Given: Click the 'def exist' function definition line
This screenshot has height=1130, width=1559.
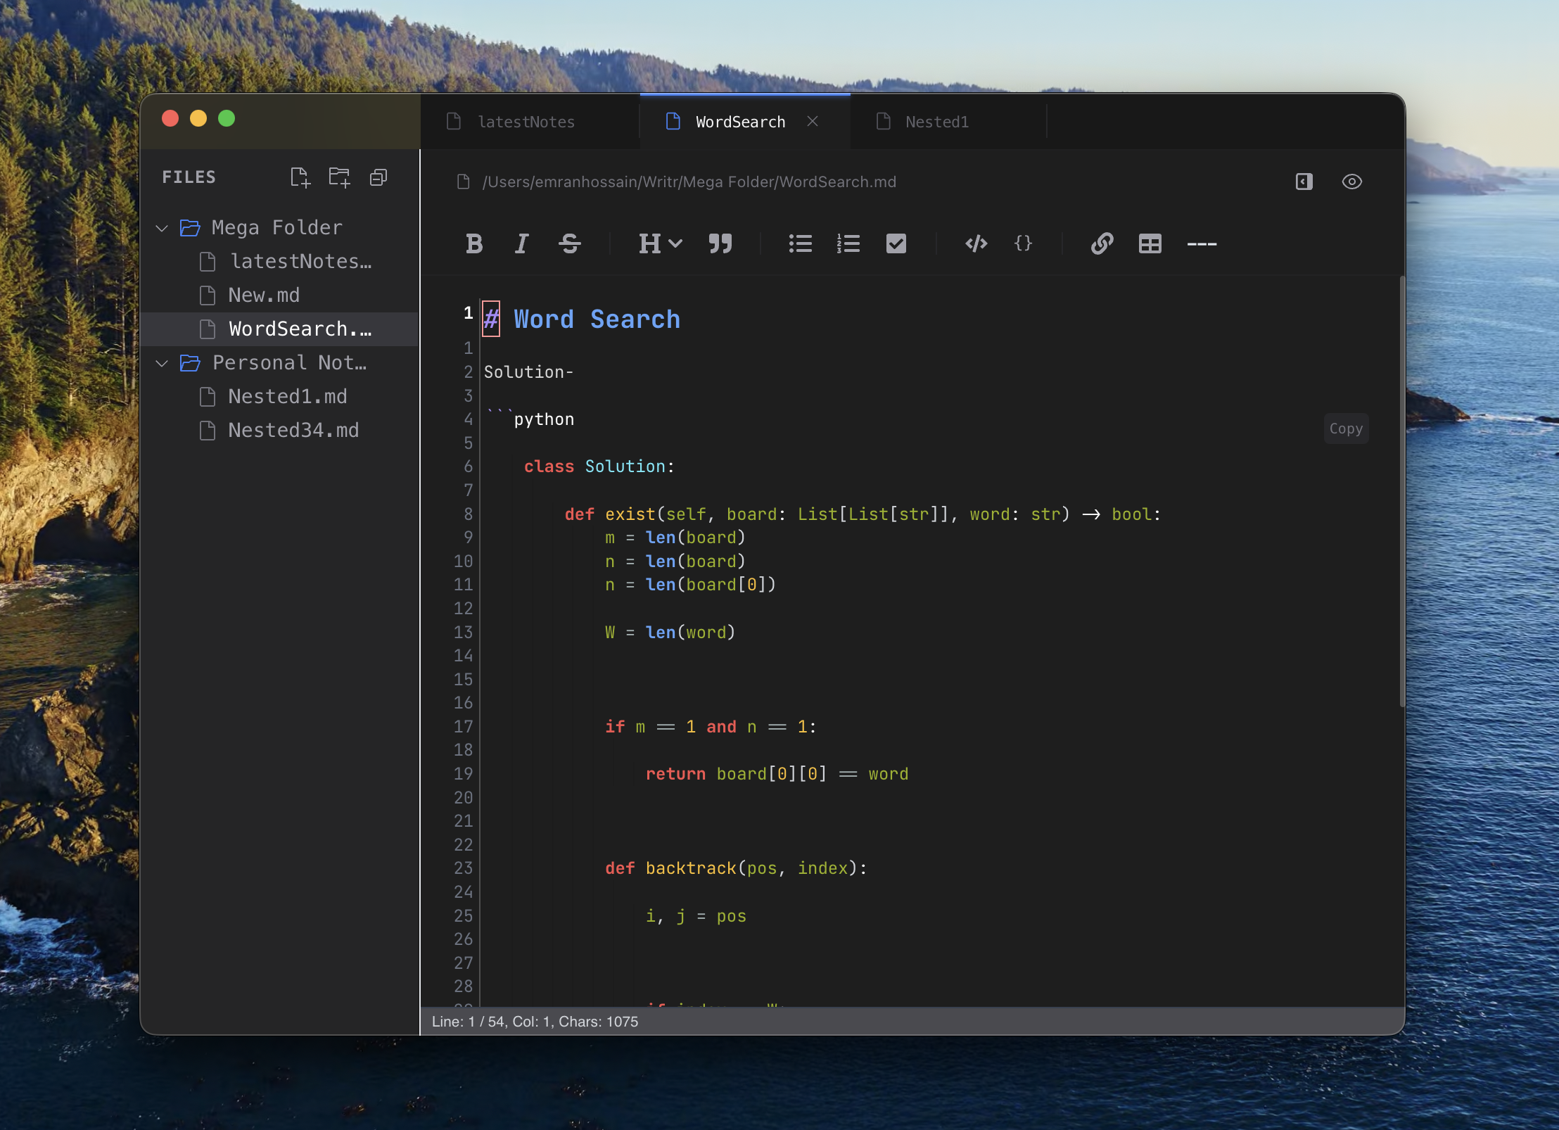Looking at the screenshot, I should click(x=863, y=514).
